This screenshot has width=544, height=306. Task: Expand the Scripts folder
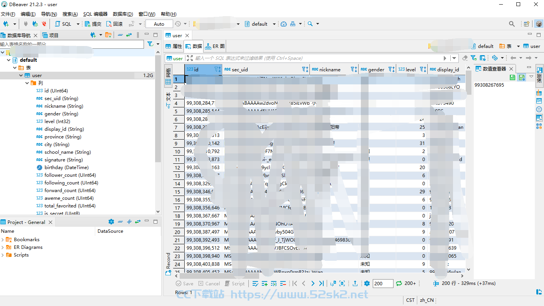coord(3,255)
